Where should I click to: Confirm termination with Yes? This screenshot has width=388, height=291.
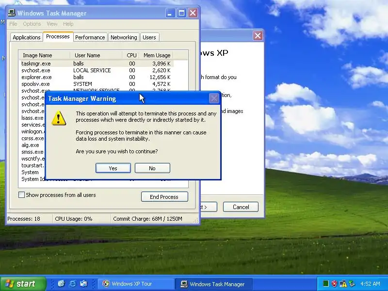pyautogui.click(x=113, y=168)
